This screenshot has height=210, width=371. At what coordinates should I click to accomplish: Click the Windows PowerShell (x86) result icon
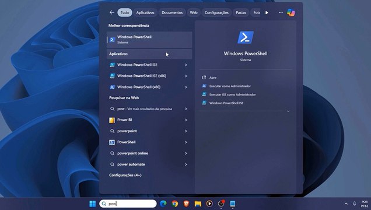[x=112, y=87]
